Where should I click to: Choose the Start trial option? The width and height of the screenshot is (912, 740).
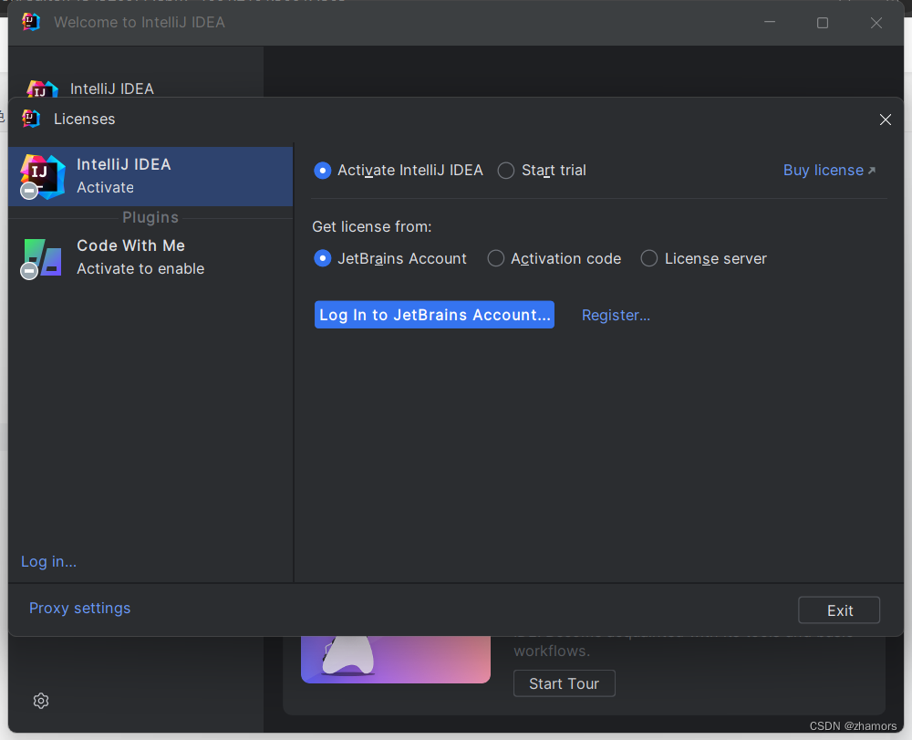pyautogui.click(x=542, y=170)
